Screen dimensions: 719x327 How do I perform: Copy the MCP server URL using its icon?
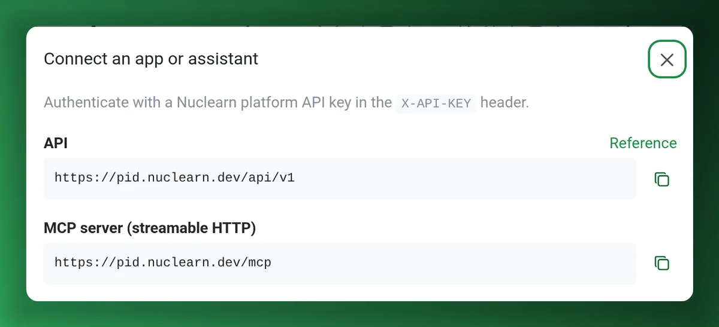point(661,263)
